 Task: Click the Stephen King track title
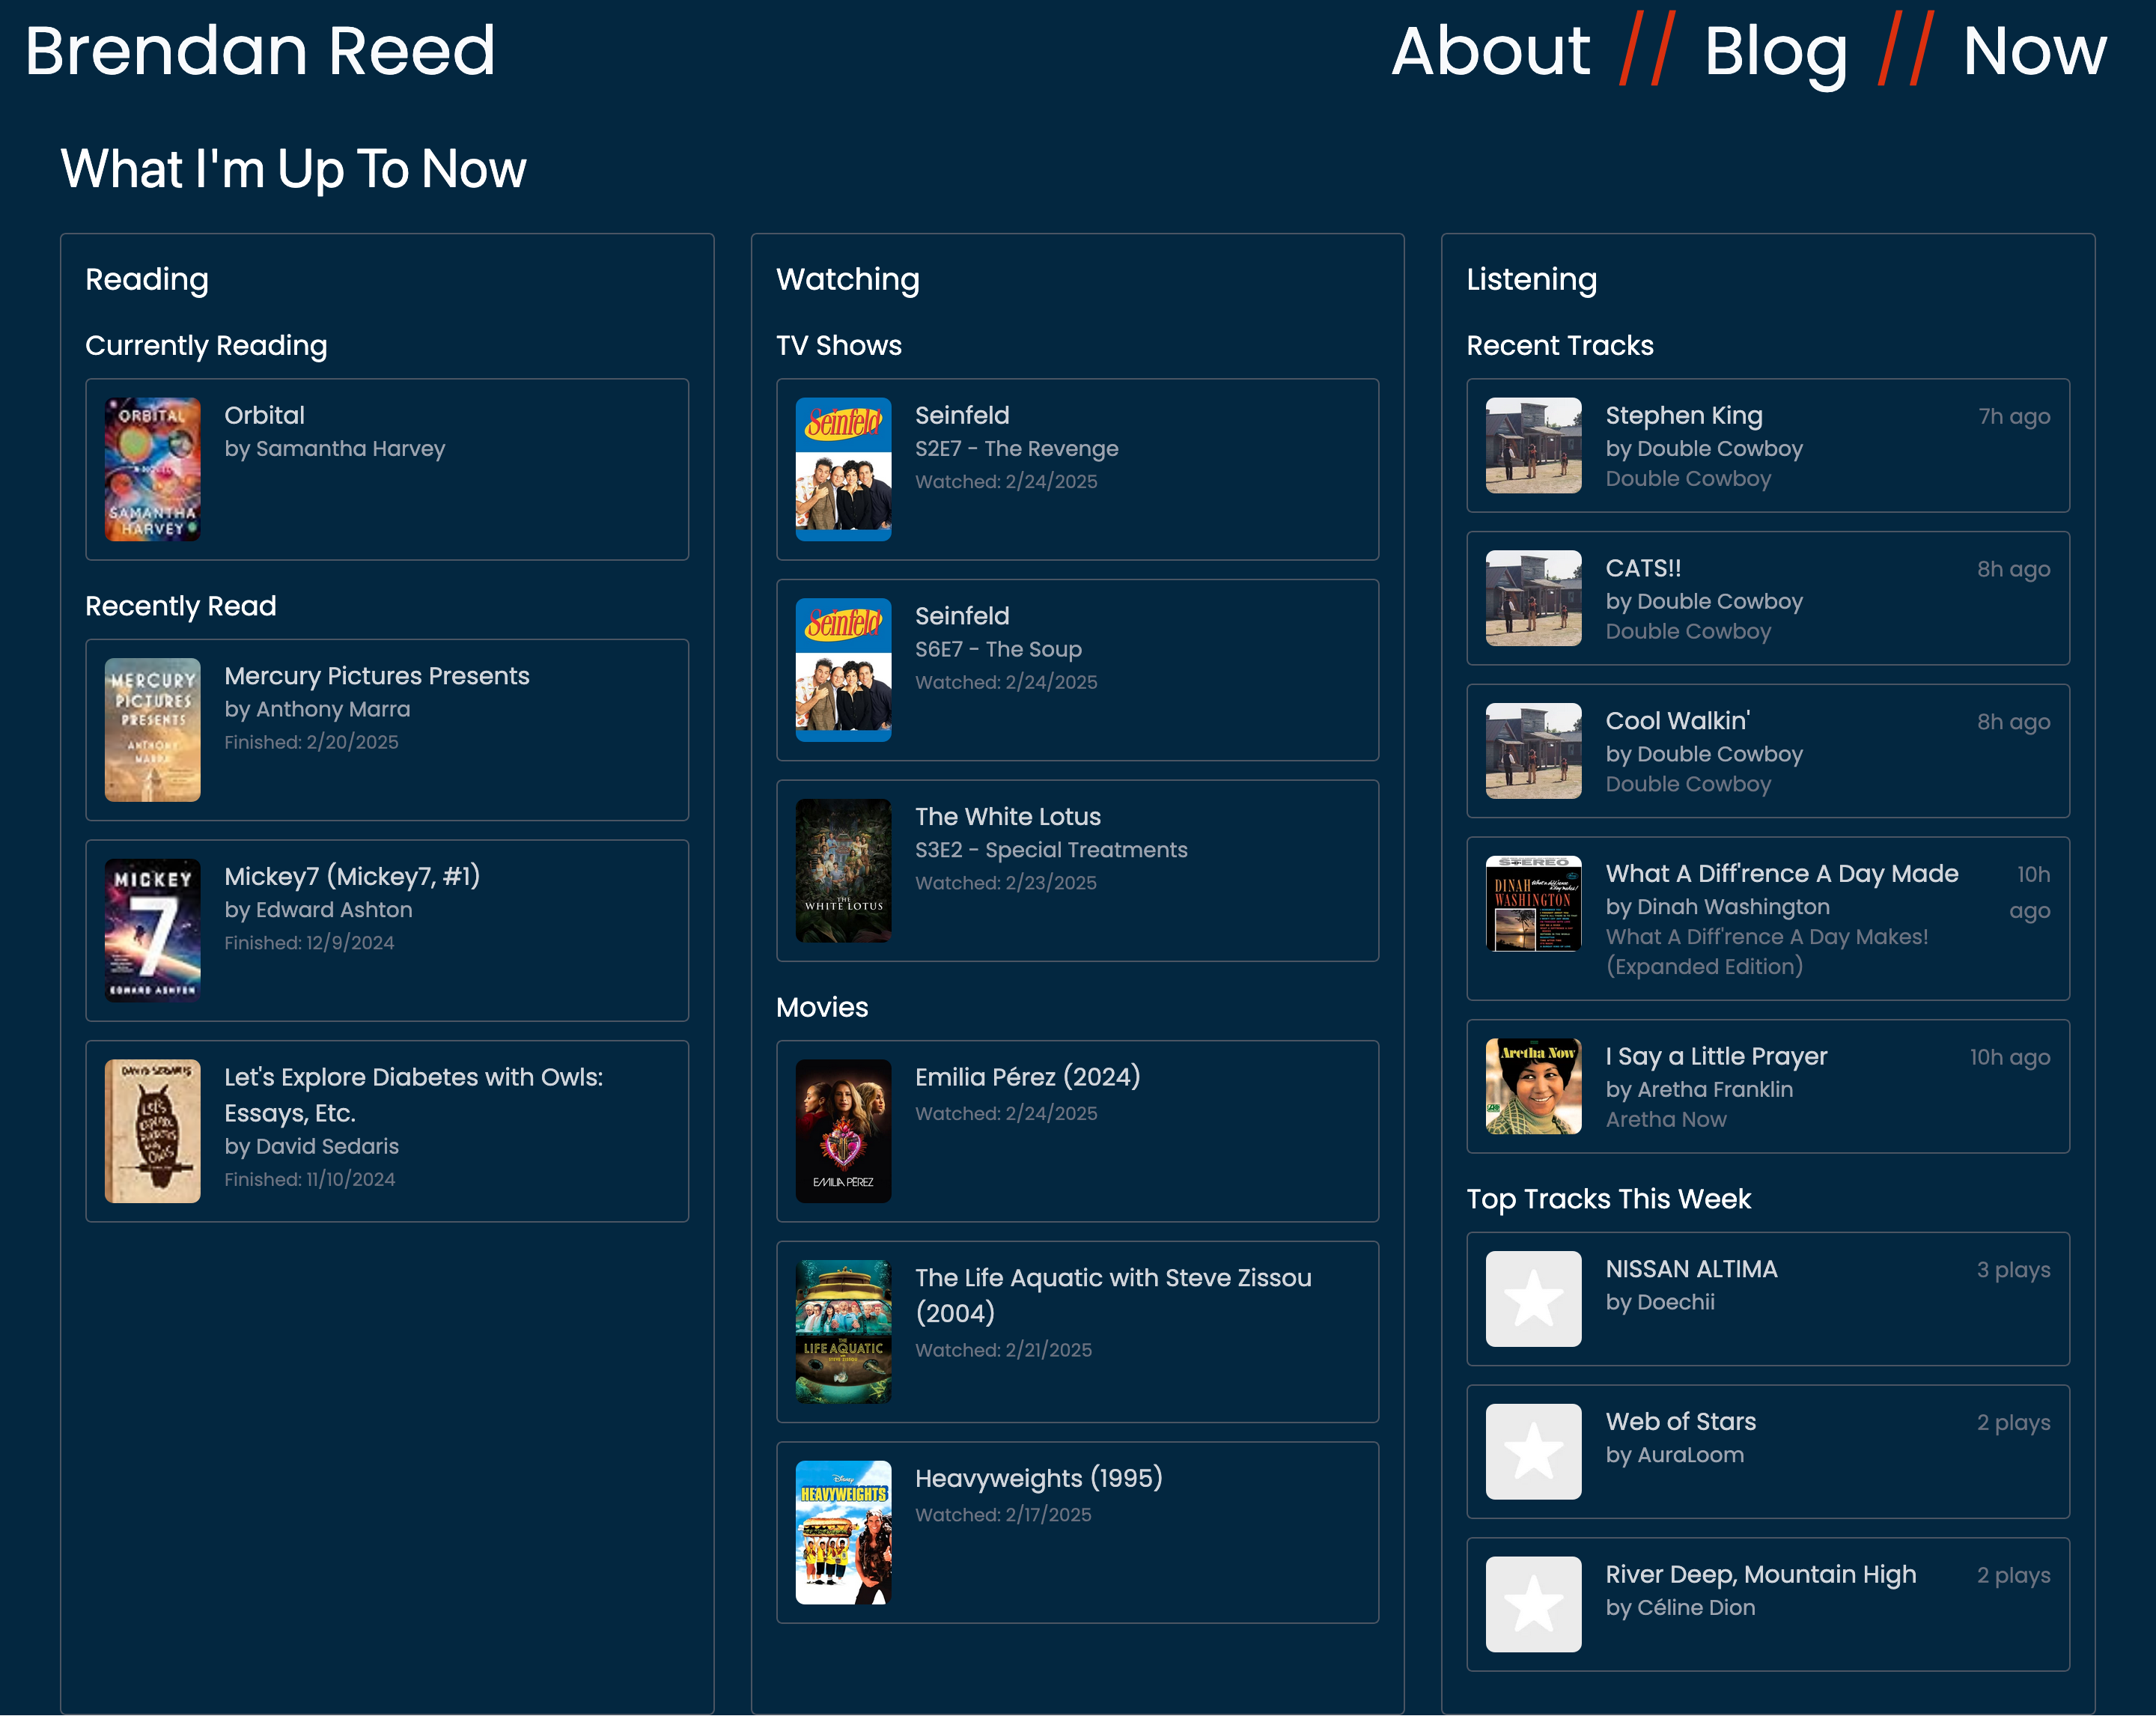[1684, 415]
